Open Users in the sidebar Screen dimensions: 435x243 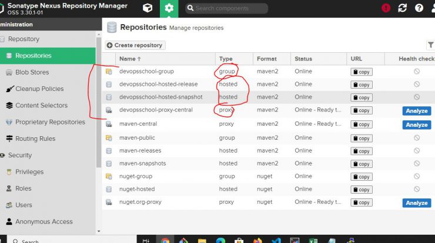point(24,205)
